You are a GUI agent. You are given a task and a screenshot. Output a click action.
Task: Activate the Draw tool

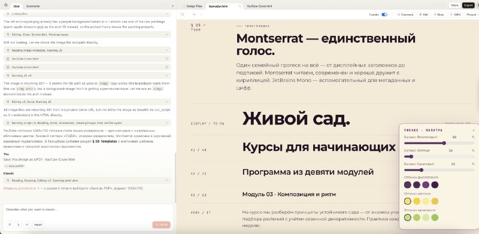pos(439,14)
